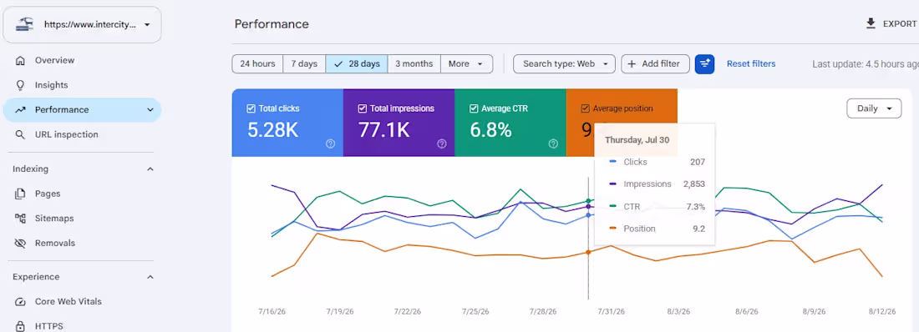Open the Search type: Web dropdown

pos(564,64)
